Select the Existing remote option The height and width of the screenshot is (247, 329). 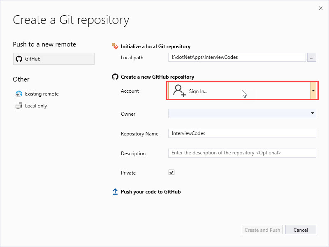[42, 94]
